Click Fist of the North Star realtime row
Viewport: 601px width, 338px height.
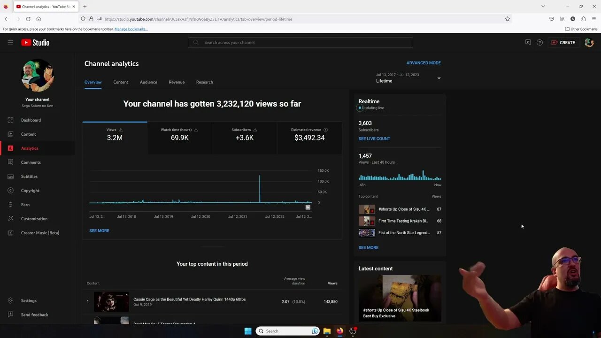click(400, 233)
